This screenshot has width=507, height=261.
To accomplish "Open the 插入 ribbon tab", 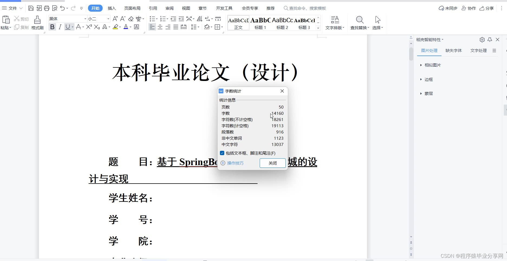I will pos(112,8).
